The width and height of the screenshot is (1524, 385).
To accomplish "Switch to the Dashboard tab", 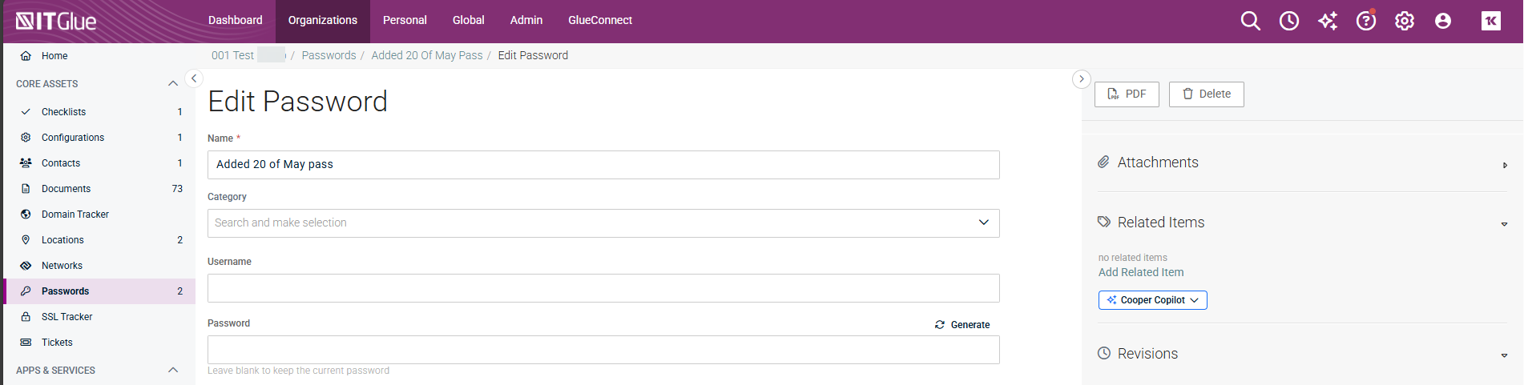I will pos(235,21).
